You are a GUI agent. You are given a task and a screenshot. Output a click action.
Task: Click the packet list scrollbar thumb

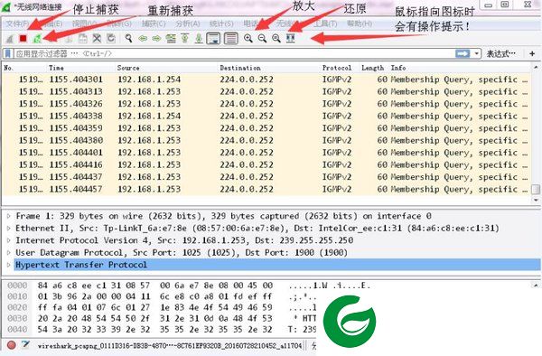pos(536,190)
